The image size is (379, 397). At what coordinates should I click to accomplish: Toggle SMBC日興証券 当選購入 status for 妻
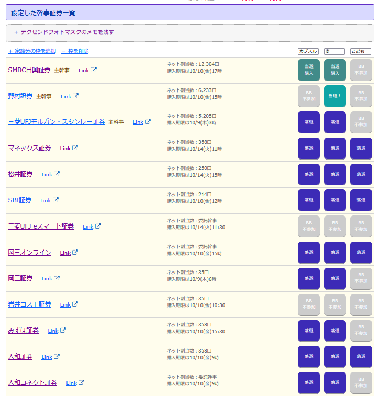[335, 70]
